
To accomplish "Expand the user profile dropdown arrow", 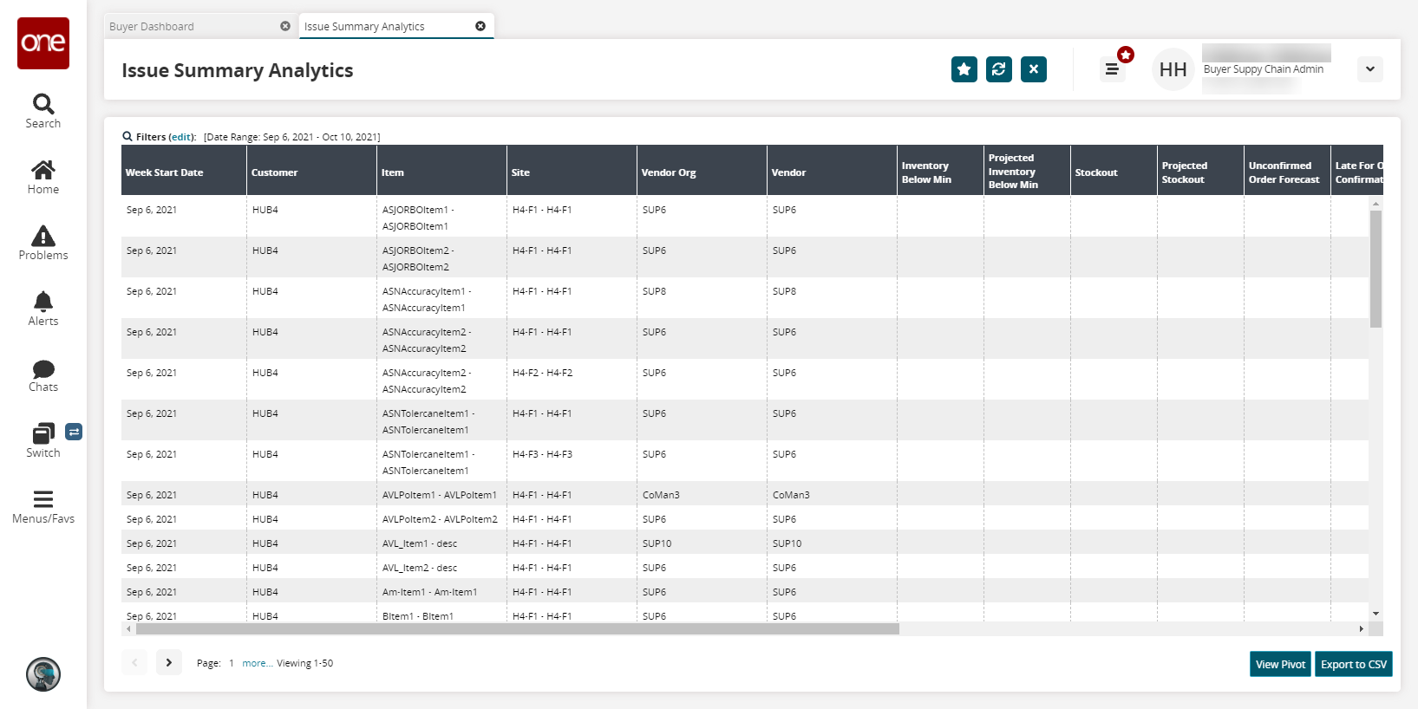I will tap(1369, 69).
